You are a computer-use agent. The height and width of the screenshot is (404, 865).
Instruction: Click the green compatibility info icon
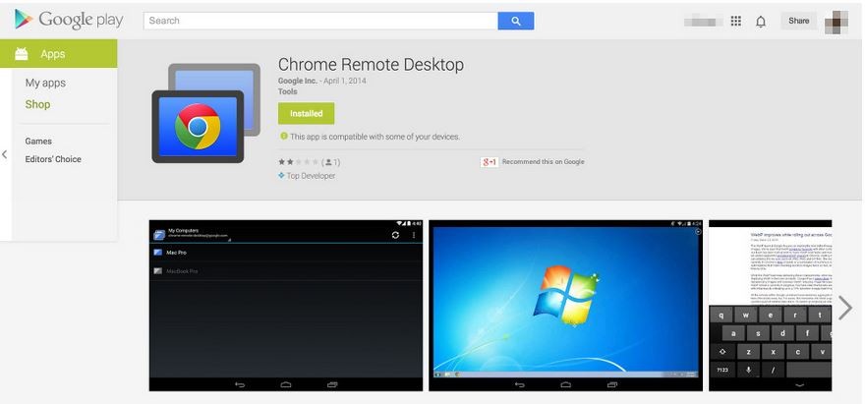coord(283,136)
